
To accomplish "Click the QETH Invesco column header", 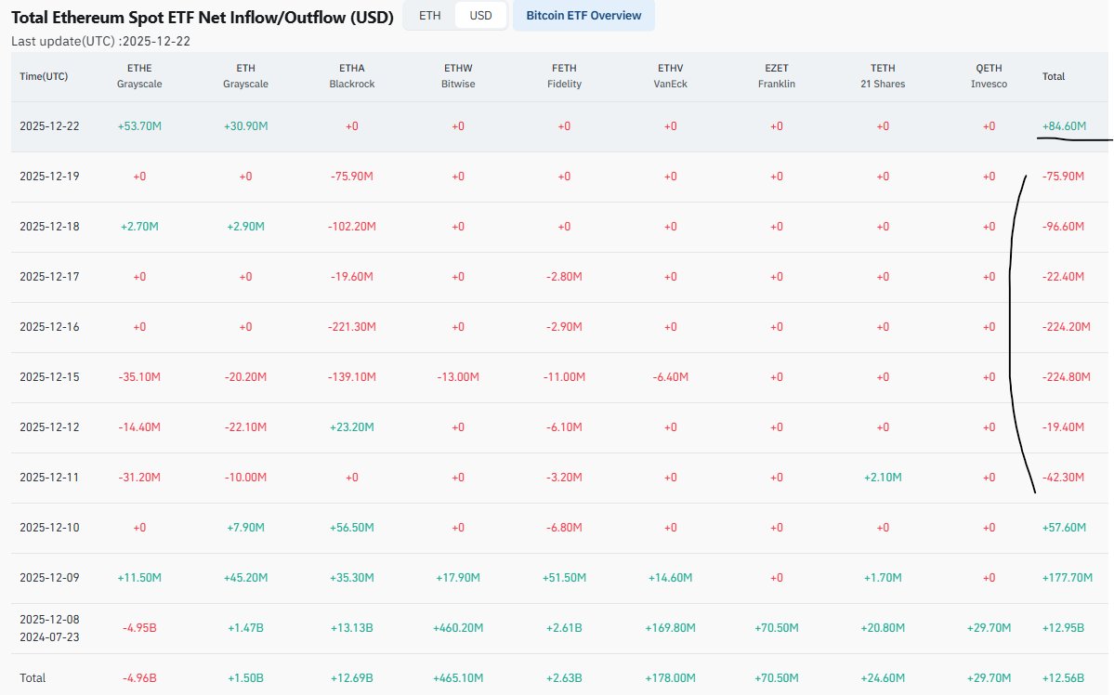I will coord(989,76).
